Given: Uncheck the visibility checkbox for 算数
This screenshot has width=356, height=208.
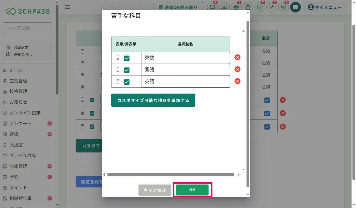Looking at the screenshot, I should click(x=127, y=58).
